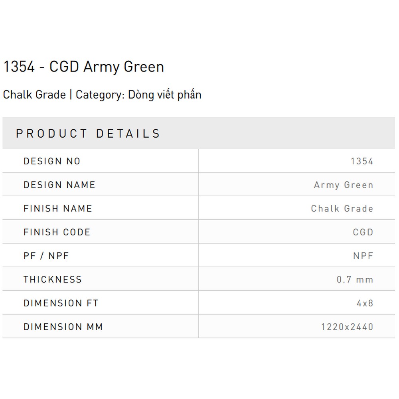Click the THICKNESS label
The height and width of the screenshot is (399, 399).
pyautogui.click(x=52, y=279)
